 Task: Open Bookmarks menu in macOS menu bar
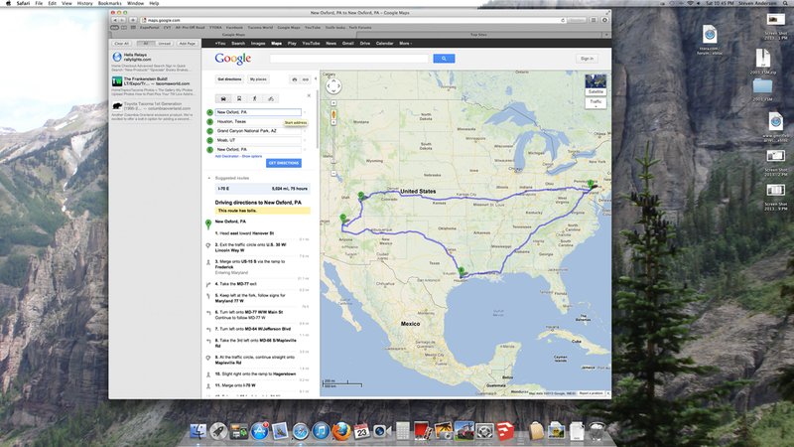click(x=109, y=3)
